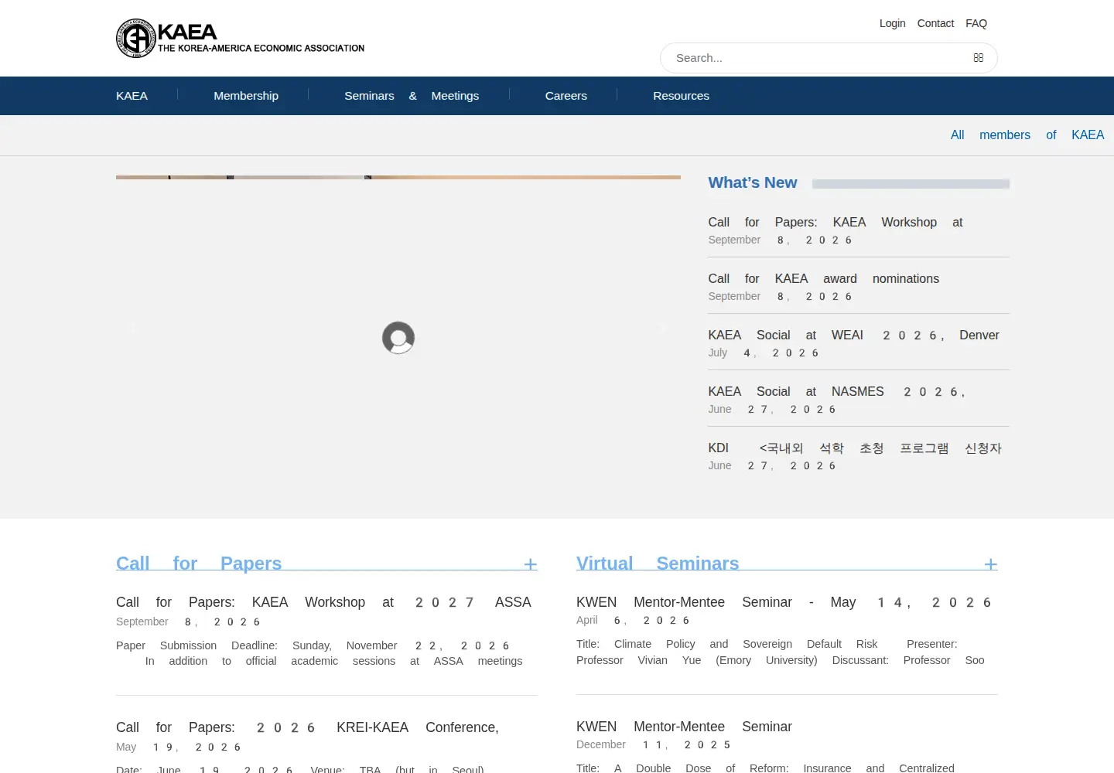Click the "Paper Submission Deadline: Sunday, November 22, 2026" text
1114x773 pixels.
coord(313,646)
